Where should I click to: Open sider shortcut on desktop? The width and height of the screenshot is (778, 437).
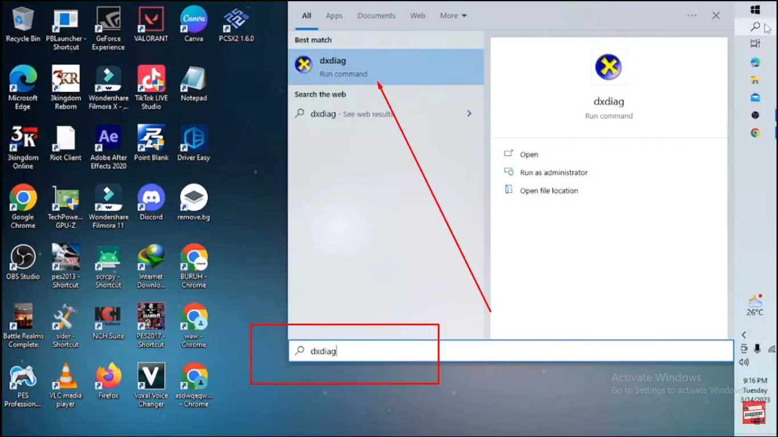point(66,325)
